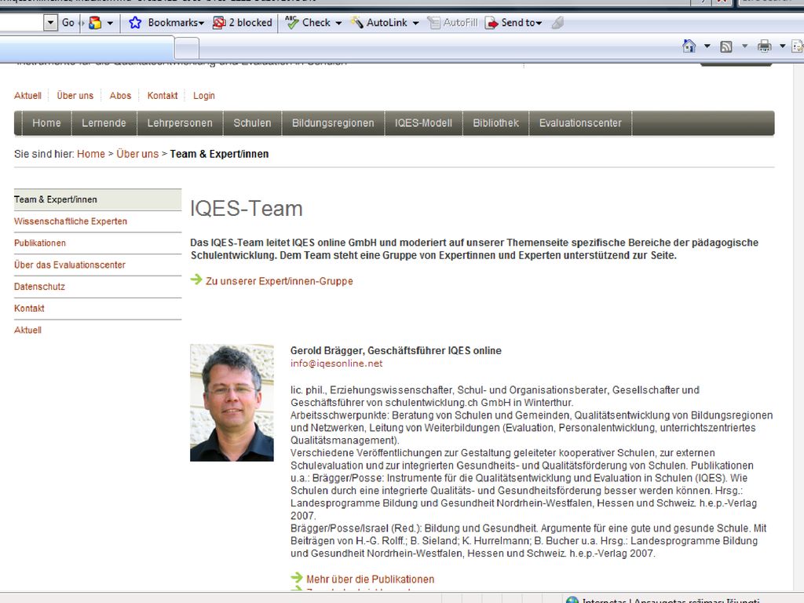Expand the Check dropdown arrow
This screenshot has height=603, width=804.
coord(338,23)
